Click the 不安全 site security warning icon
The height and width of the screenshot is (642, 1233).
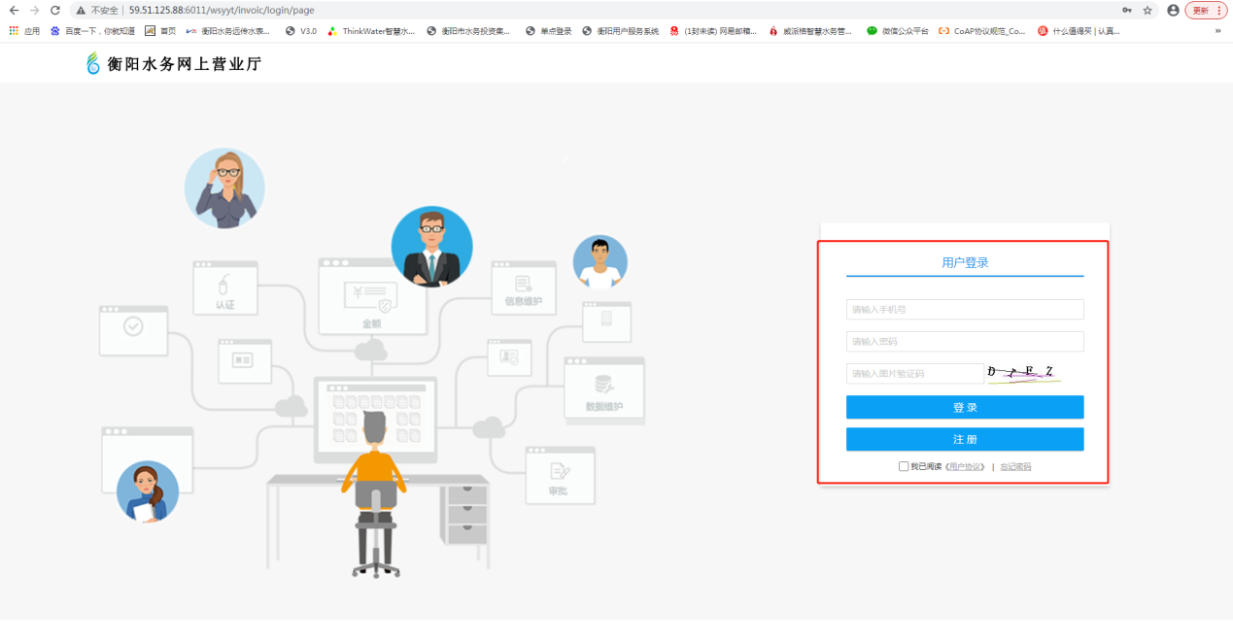coord(81,10)
